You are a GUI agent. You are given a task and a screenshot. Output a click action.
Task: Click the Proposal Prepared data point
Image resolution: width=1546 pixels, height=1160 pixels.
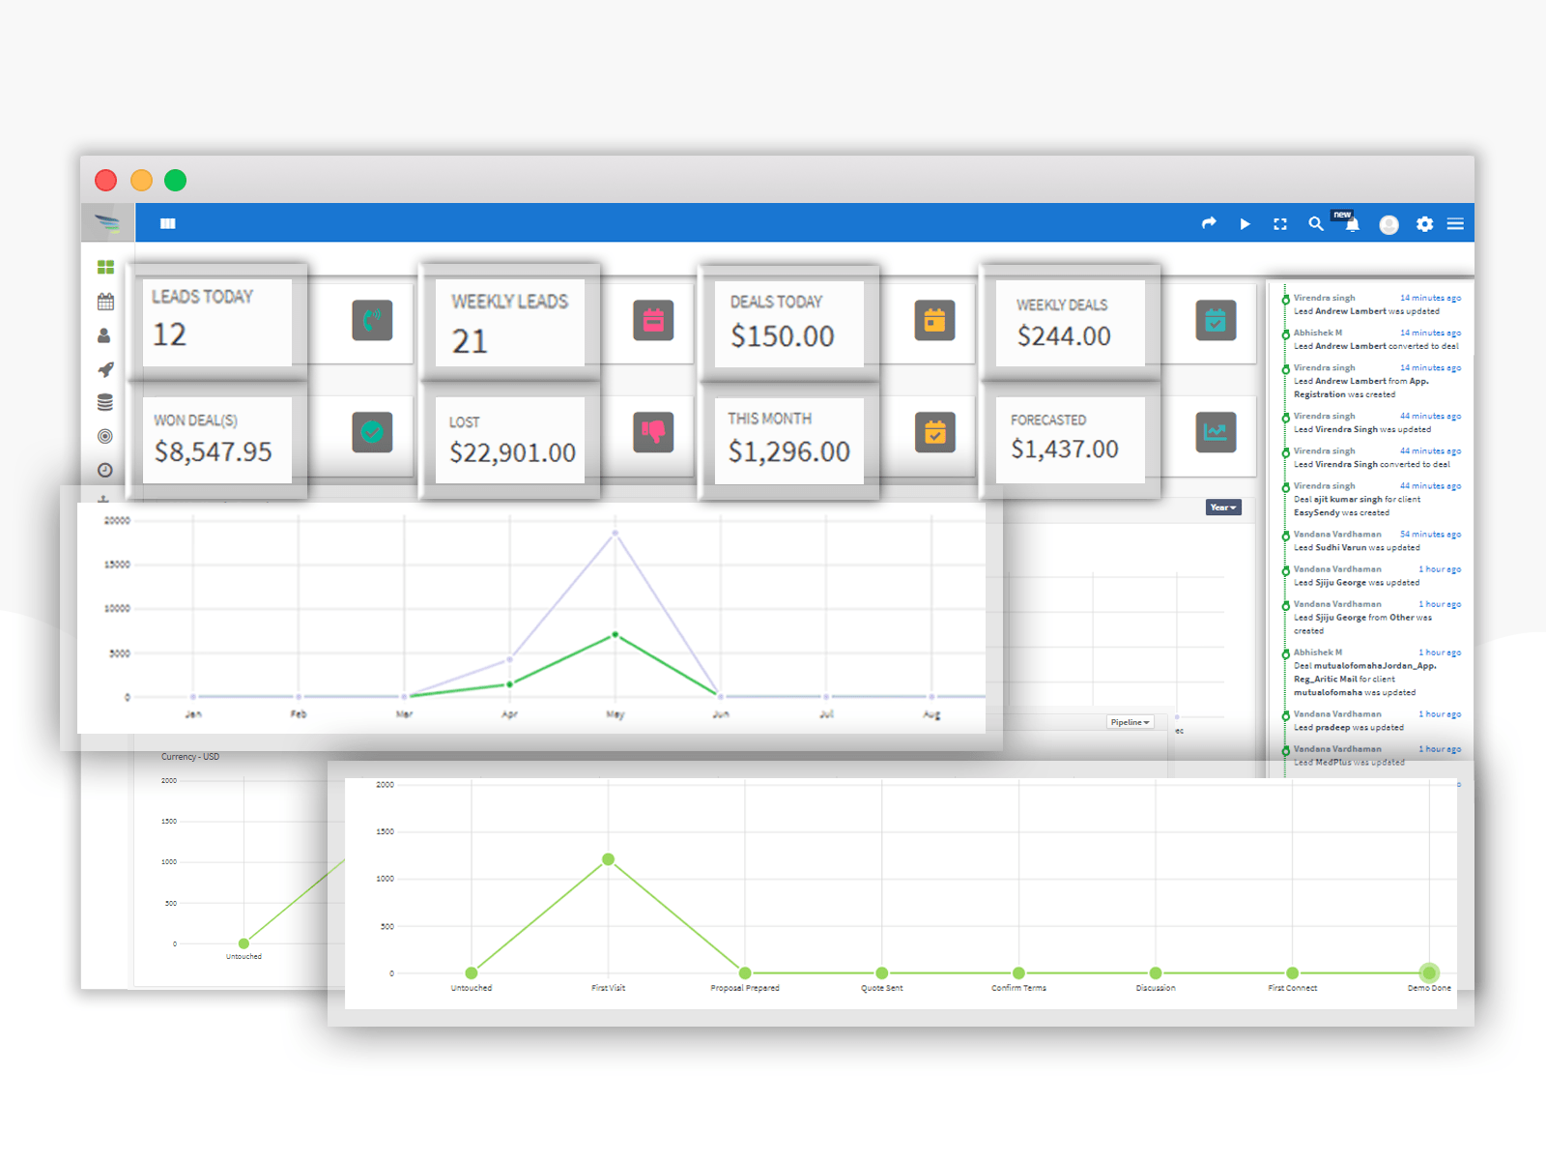[745, 972]
